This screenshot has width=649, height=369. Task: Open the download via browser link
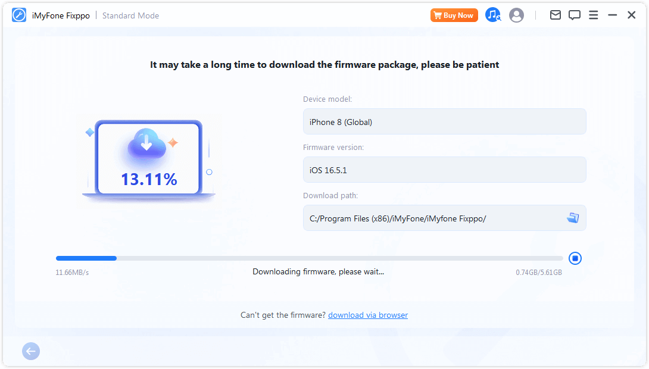pos(367,315)
